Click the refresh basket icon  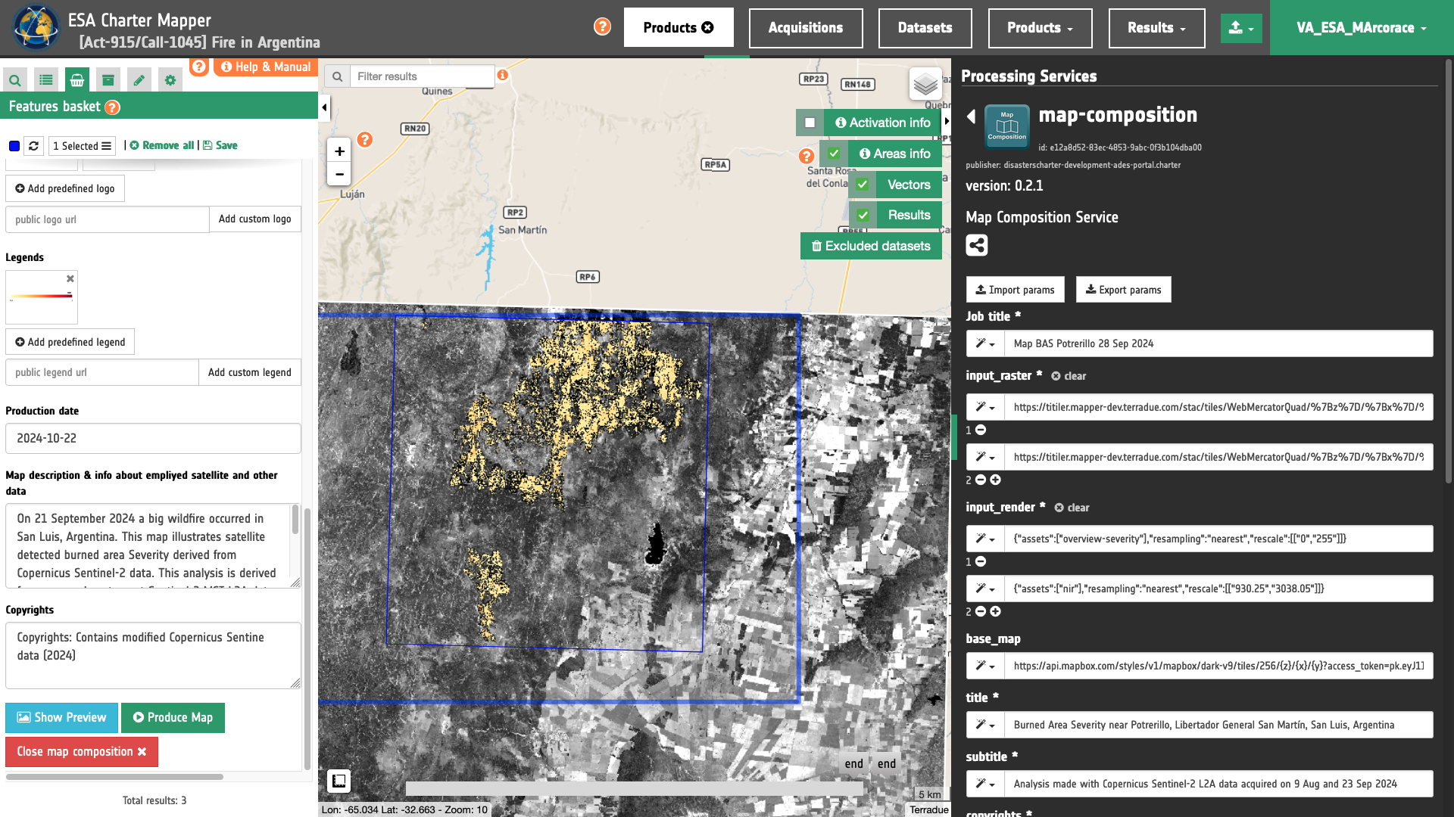click(x=34, y=146)
